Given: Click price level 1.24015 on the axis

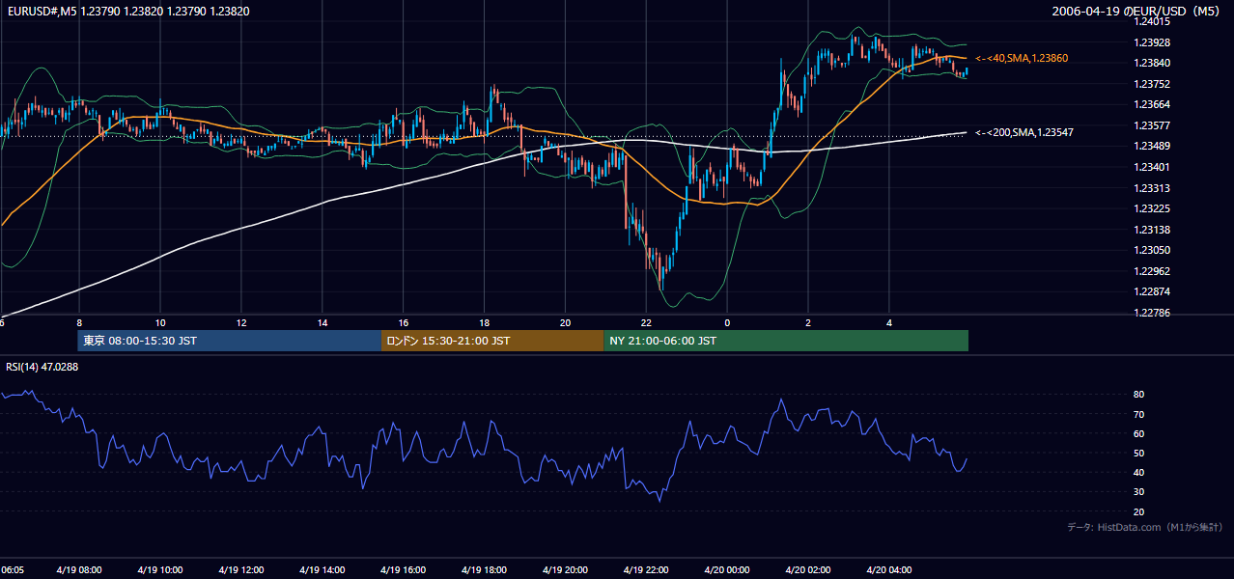Looking at the screenshot, I should pyautogui.click(x=1154, y=21).
